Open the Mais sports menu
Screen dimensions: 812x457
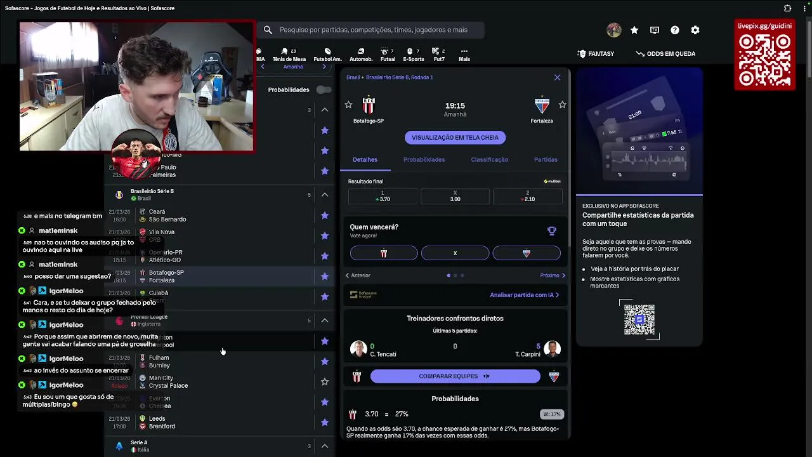(x=464, y=55)
